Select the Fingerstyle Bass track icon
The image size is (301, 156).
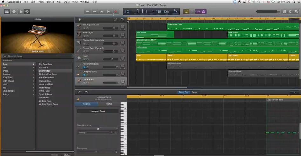tap(79, 66)
